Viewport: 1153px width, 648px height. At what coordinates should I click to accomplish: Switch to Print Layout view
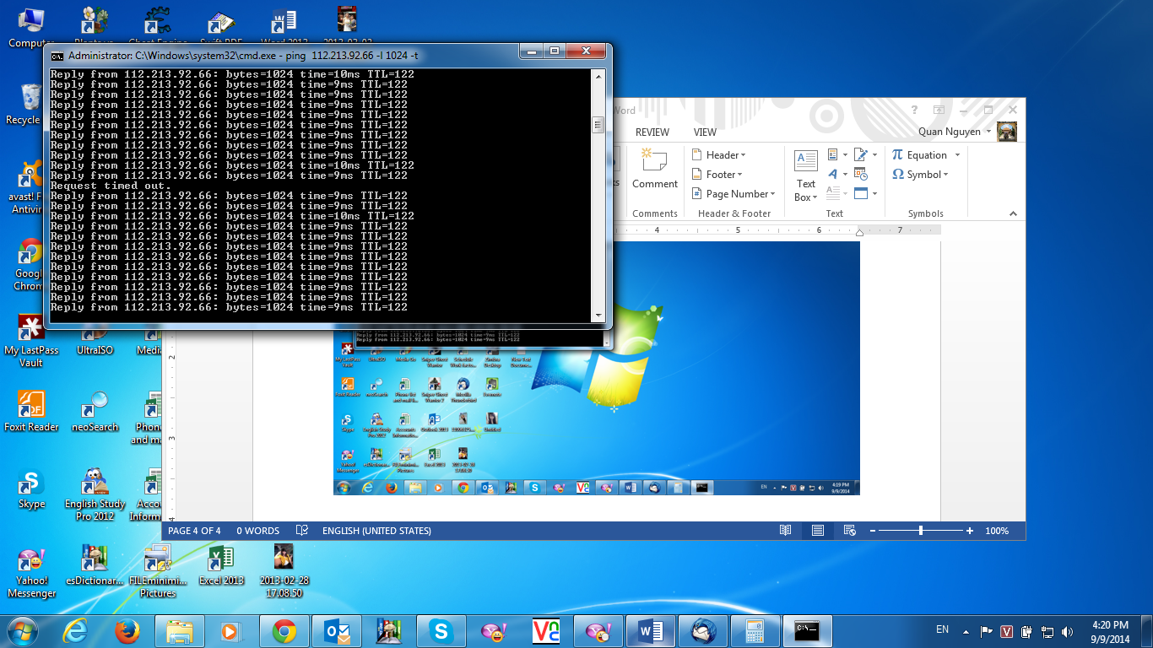coord(817,531)
